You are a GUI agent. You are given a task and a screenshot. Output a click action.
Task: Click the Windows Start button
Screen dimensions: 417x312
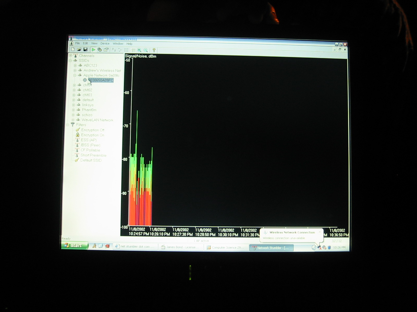[x=75, y=245]
